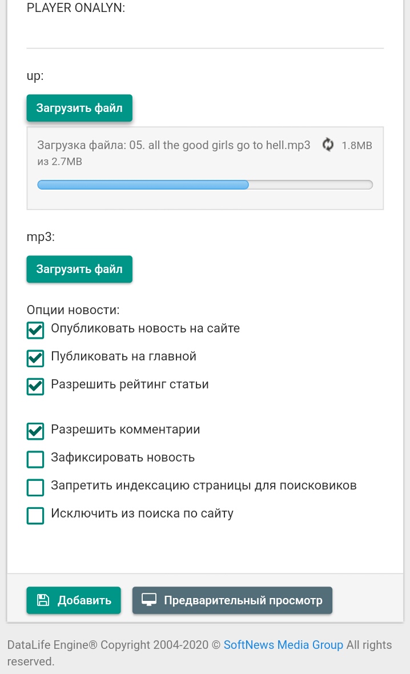Enable the 'Зафиксировать новость' checkbox
This screenshot has height=674, width=410.
[35, 459]
